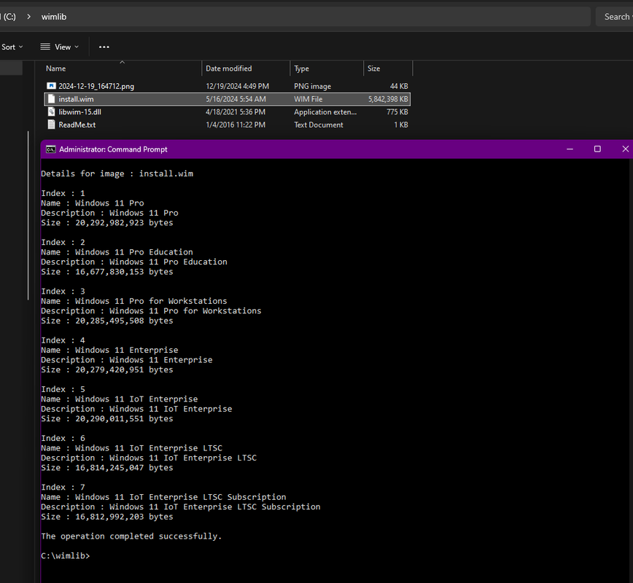Open the See more three-dots menu
633x583 pixels.
tap(104, 47)
